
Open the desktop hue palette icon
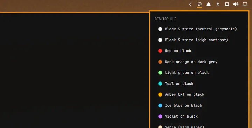pos(199,4)
